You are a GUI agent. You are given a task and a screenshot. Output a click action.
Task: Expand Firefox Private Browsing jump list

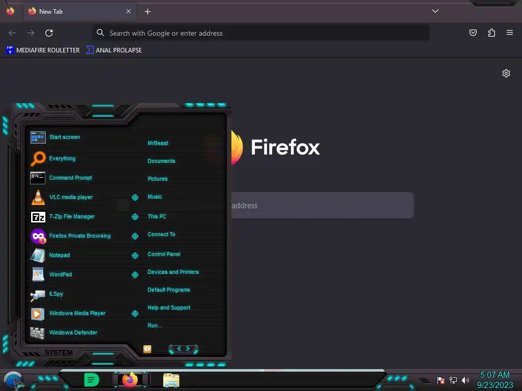[x=135, y=236]
